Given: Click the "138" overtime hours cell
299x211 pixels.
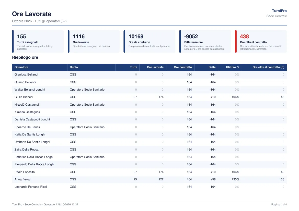Looking at the screenshot, I should [282, 179].
